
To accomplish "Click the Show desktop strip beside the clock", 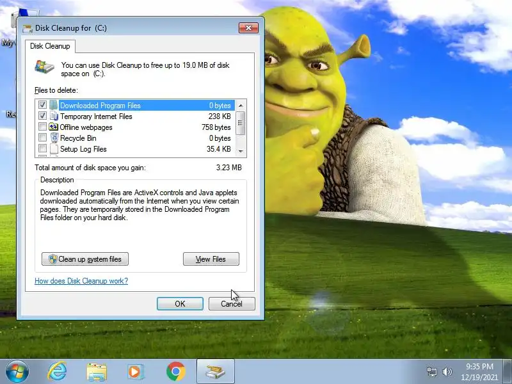I will [507, 371].
